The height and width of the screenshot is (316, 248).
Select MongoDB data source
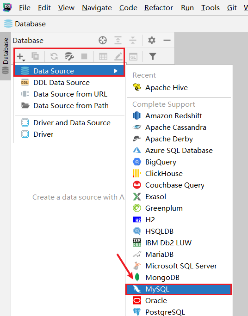179,278
